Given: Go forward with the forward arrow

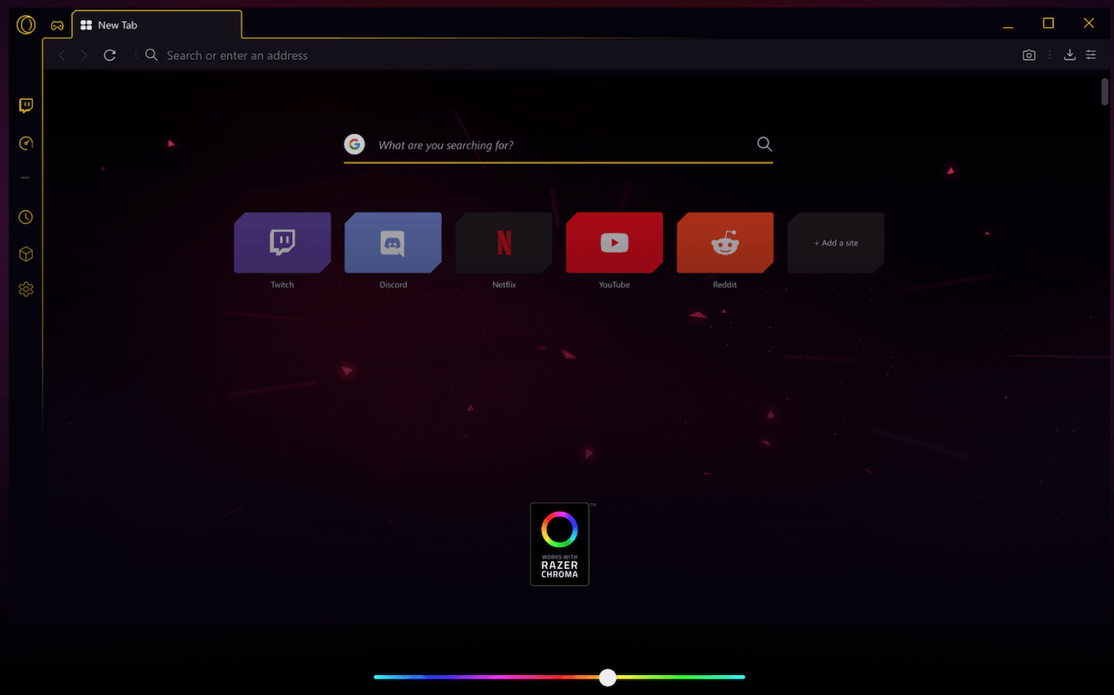Looking at the screenshot, I should 84,56.
